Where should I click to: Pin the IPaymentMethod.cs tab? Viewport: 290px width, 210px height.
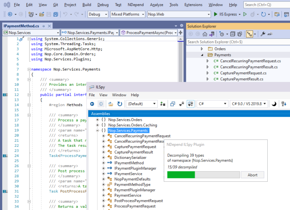43,26
